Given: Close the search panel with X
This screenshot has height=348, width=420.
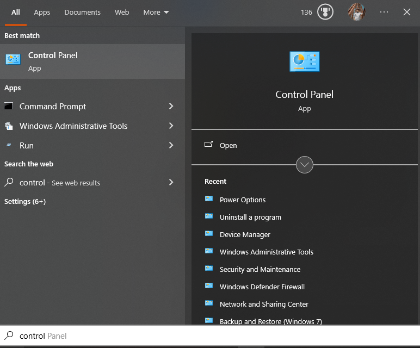Looking at the screenshot, I should click(x=407, y=12).
